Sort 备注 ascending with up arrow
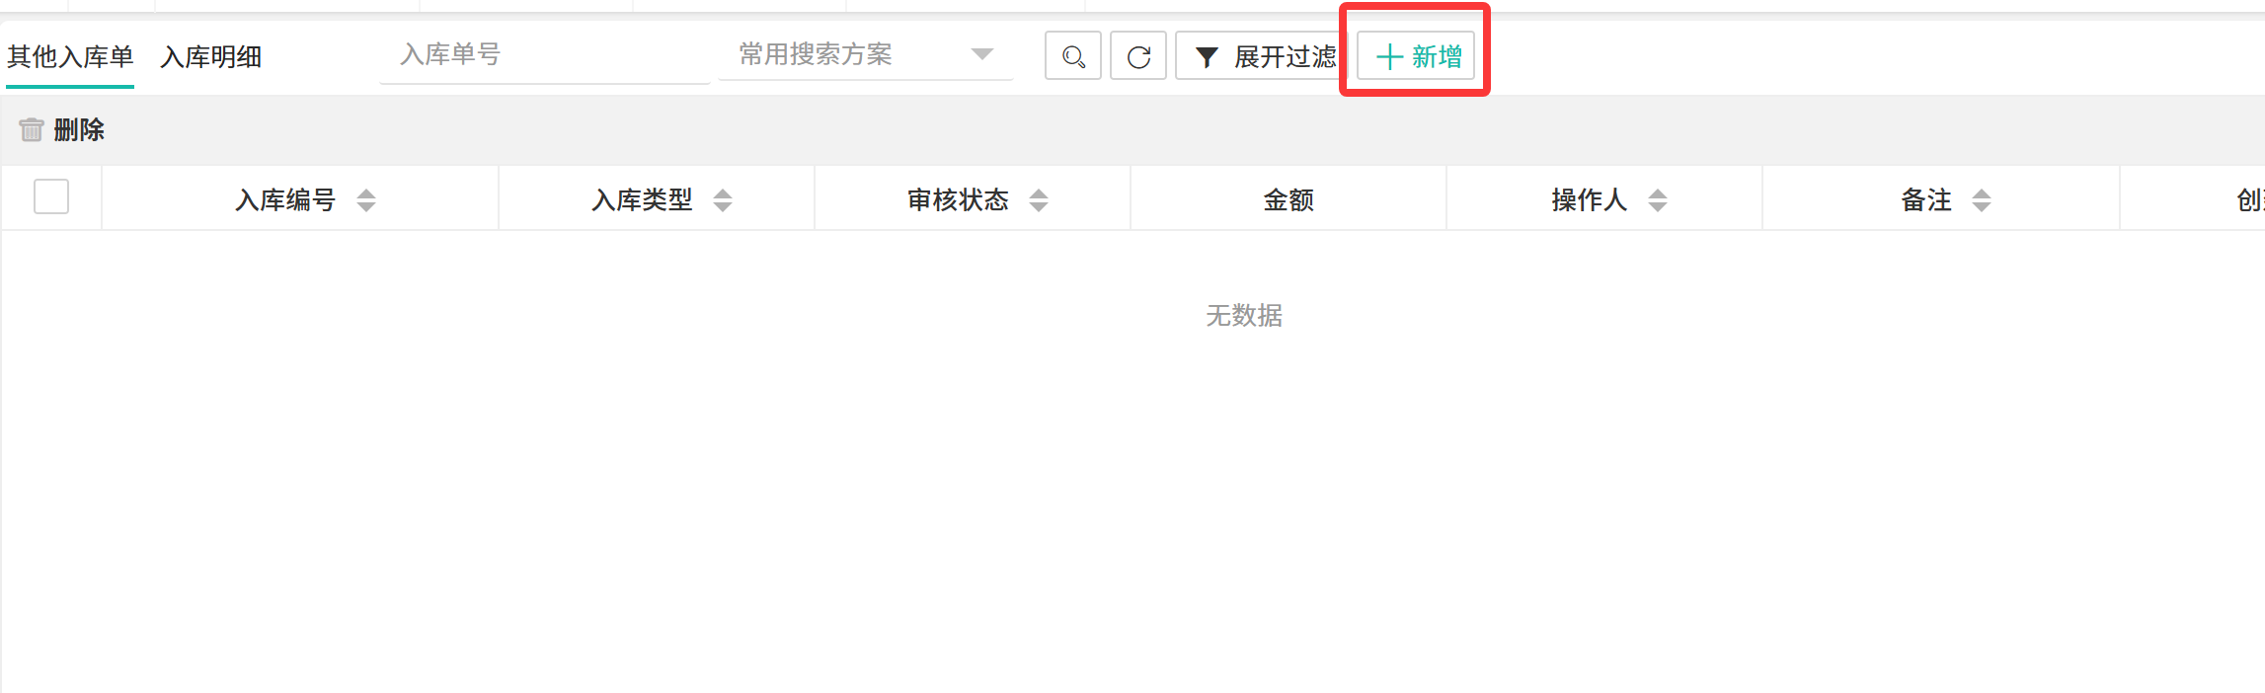 (x=1982, y=193)
